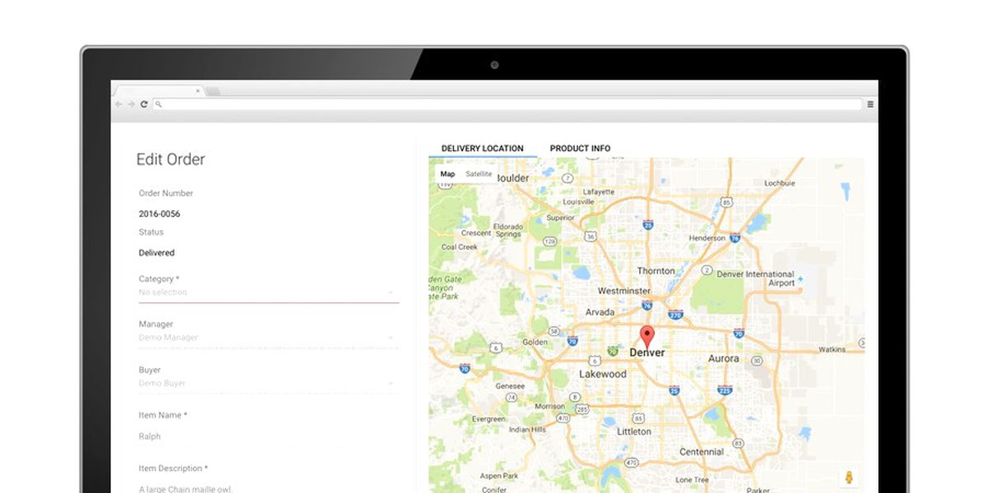Open the Category dropdown

pos(268,293)
